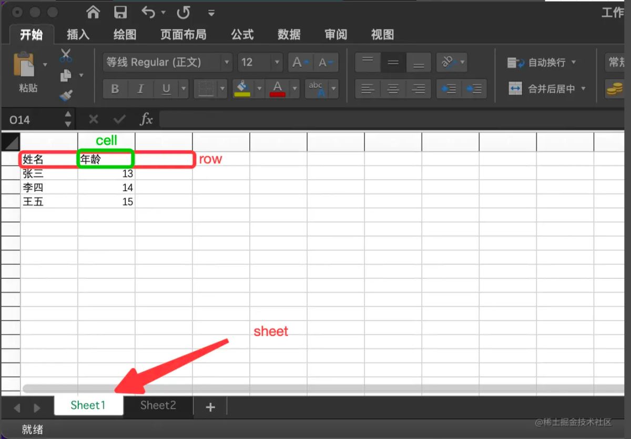
Task: Expand the underline style arrow
Action: (x=184, y=89)
